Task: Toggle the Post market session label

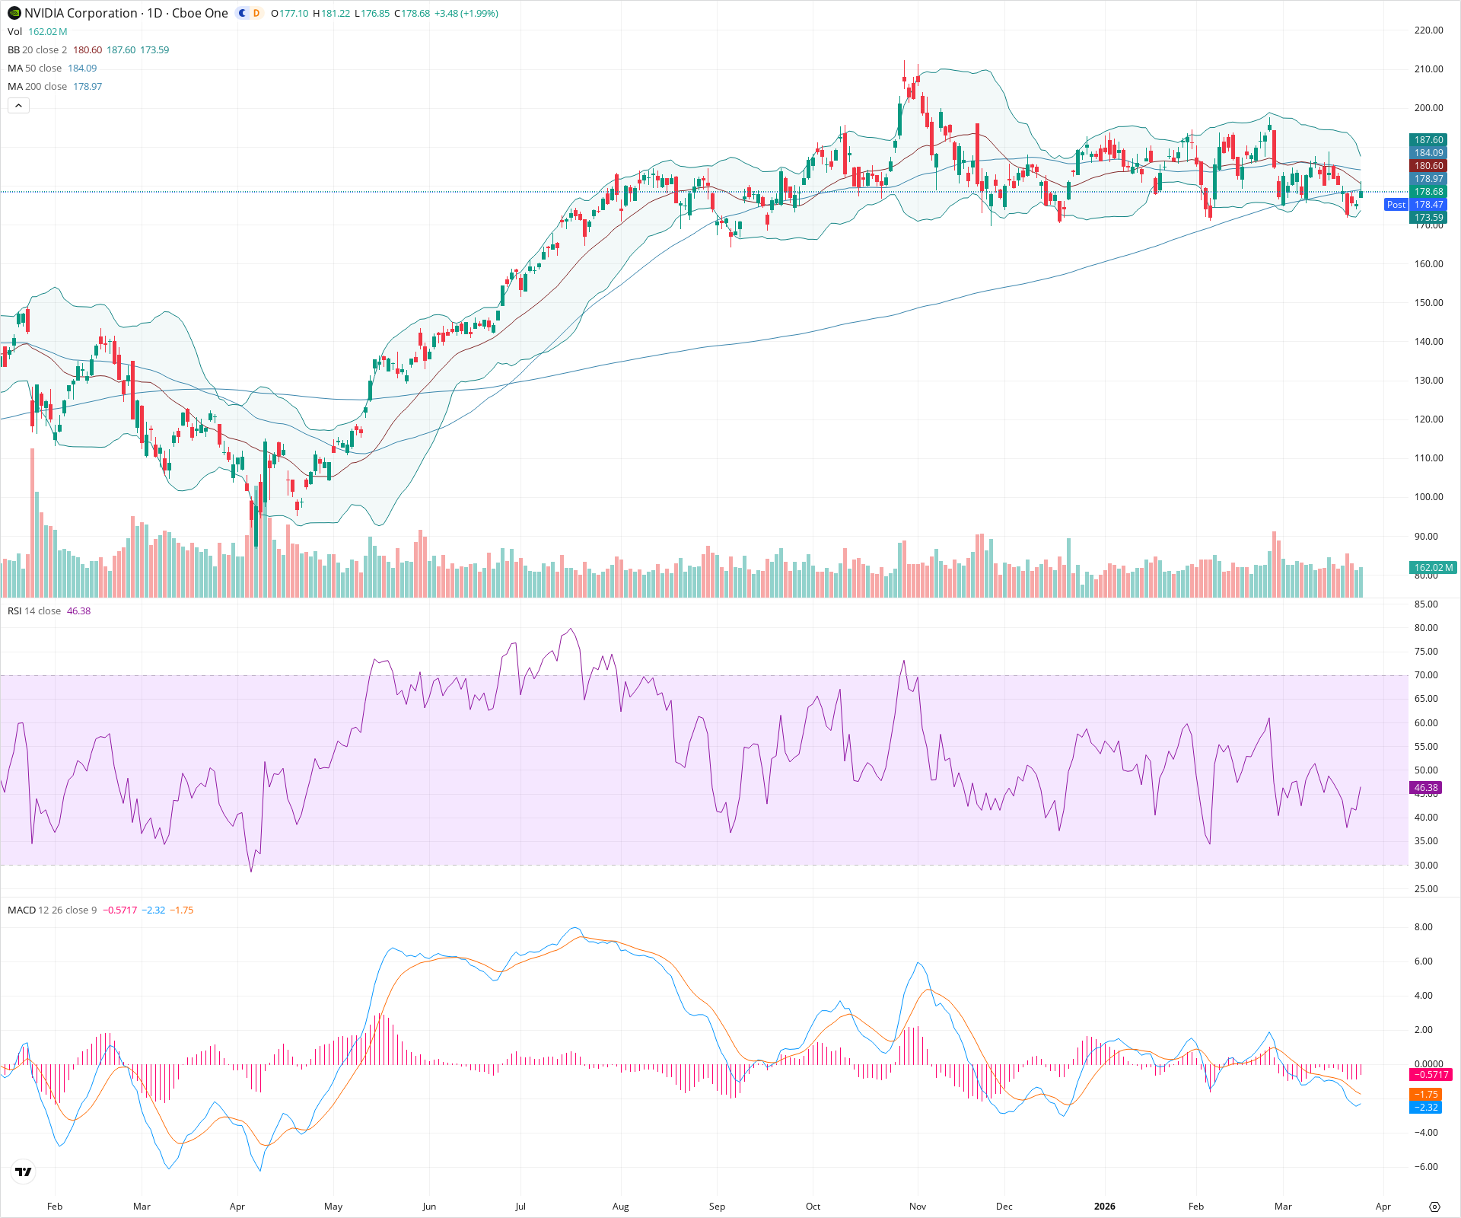Action: (x=1396, y=205)
